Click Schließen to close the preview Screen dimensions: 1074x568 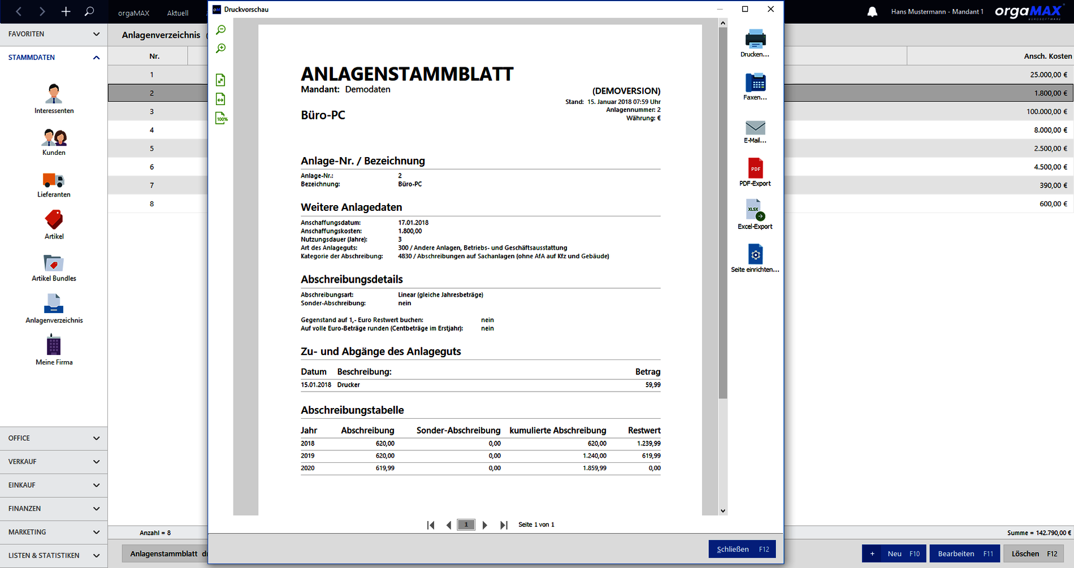pos(742,549)
